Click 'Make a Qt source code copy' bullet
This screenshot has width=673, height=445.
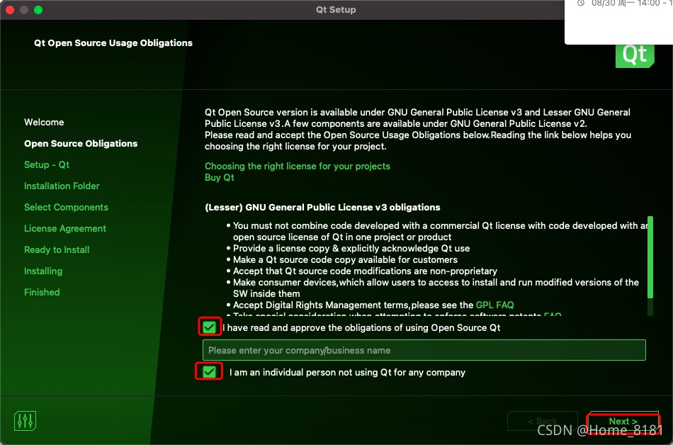345,259
